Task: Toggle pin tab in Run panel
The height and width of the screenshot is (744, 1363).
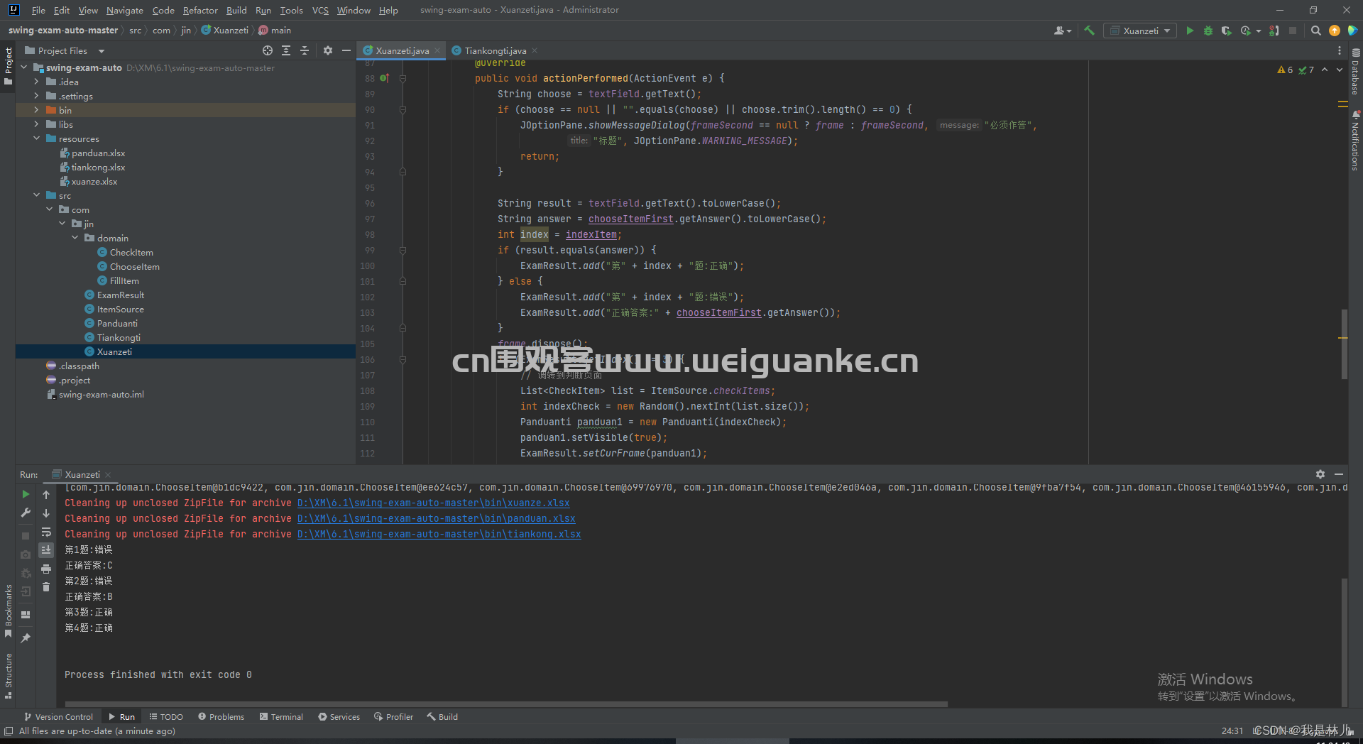Action: 26,638
